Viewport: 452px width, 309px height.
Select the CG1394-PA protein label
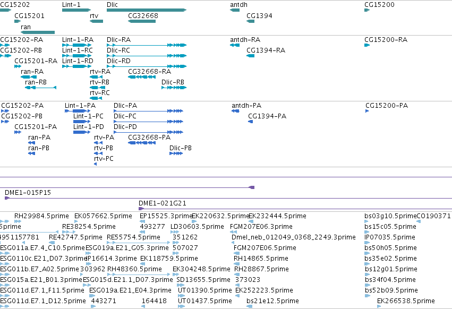(x=267, y=116)
